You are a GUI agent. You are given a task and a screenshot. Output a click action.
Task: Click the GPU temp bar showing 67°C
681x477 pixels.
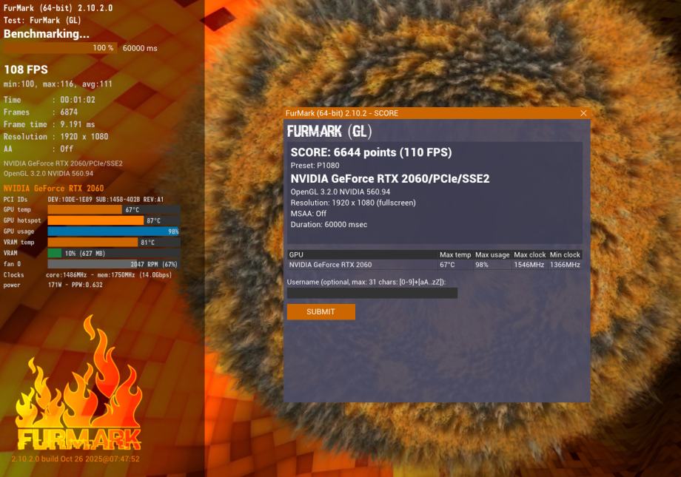pos(114,209)
